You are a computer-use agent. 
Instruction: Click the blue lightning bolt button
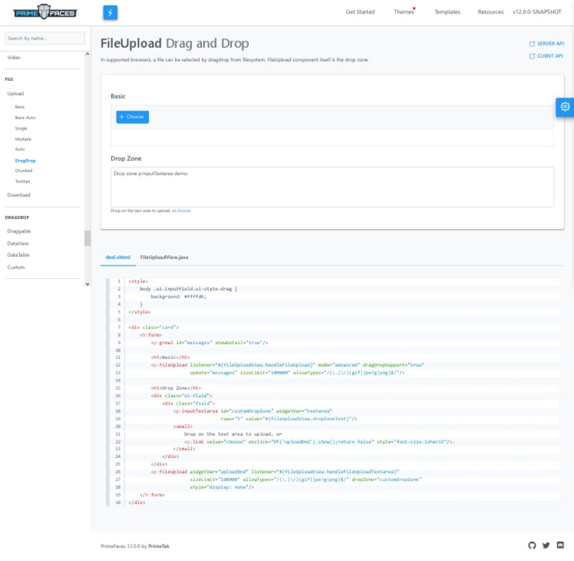[110, 12]
